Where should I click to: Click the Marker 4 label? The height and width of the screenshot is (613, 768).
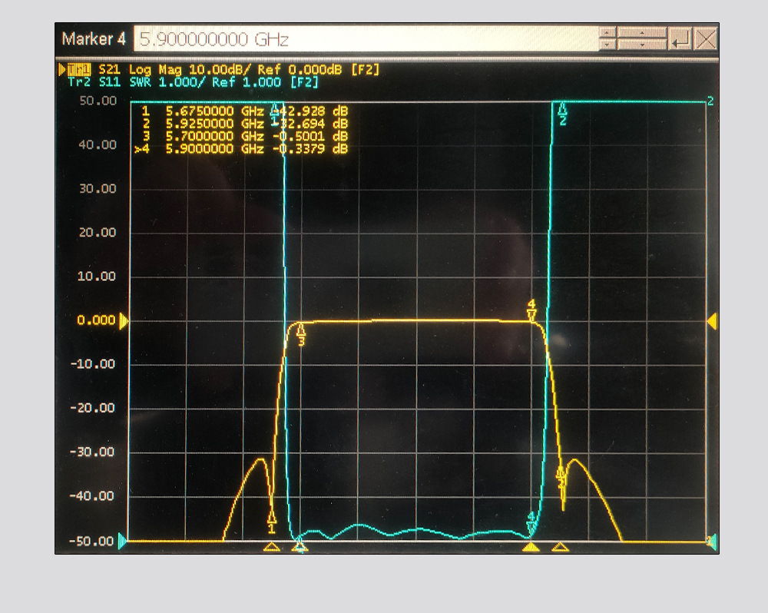point(94,38)
